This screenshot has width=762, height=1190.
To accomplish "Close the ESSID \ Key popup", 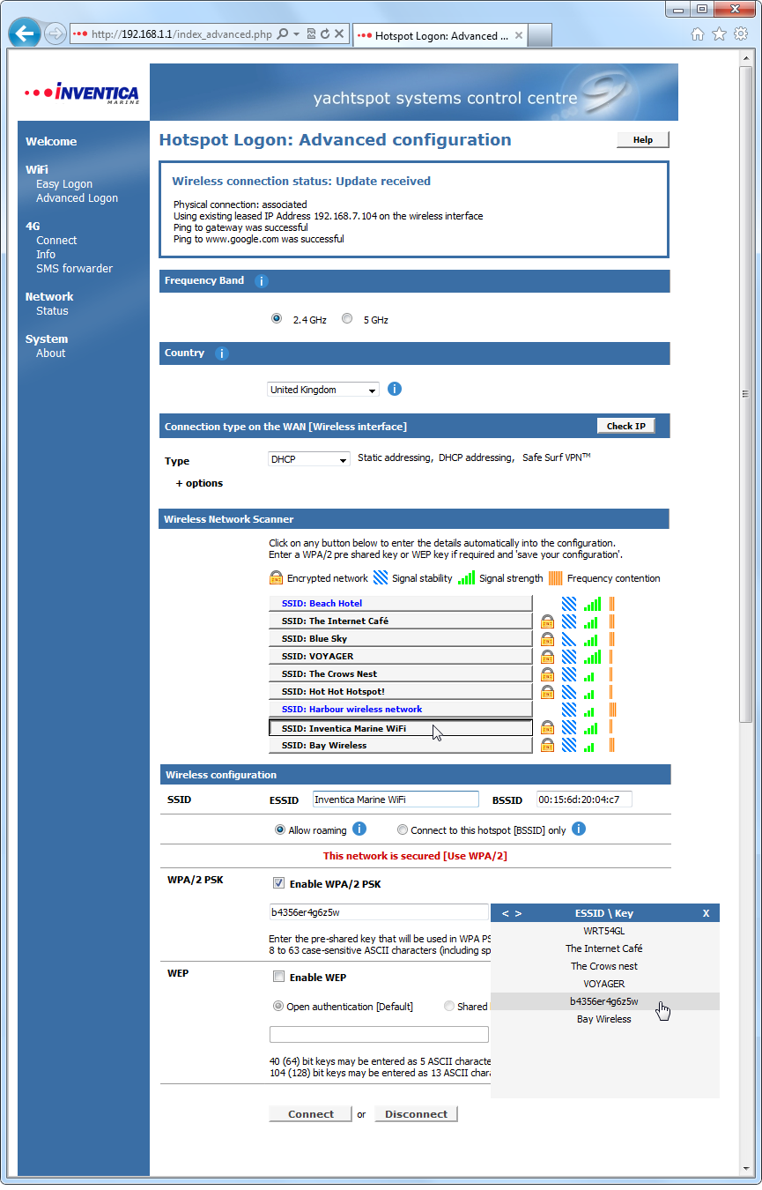I will point(706,913).
